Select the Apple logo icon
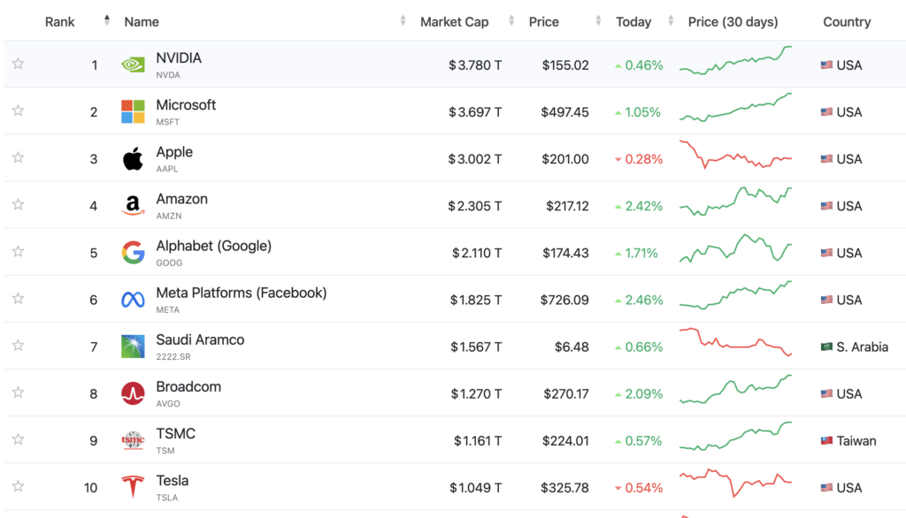Screen dimensions: 906x518 tap(132, 158)
